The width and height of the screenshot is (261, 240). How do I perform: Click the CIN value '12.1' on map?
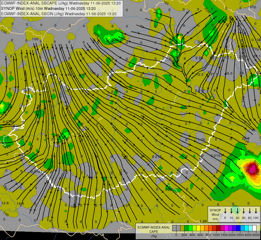(228, 57)
